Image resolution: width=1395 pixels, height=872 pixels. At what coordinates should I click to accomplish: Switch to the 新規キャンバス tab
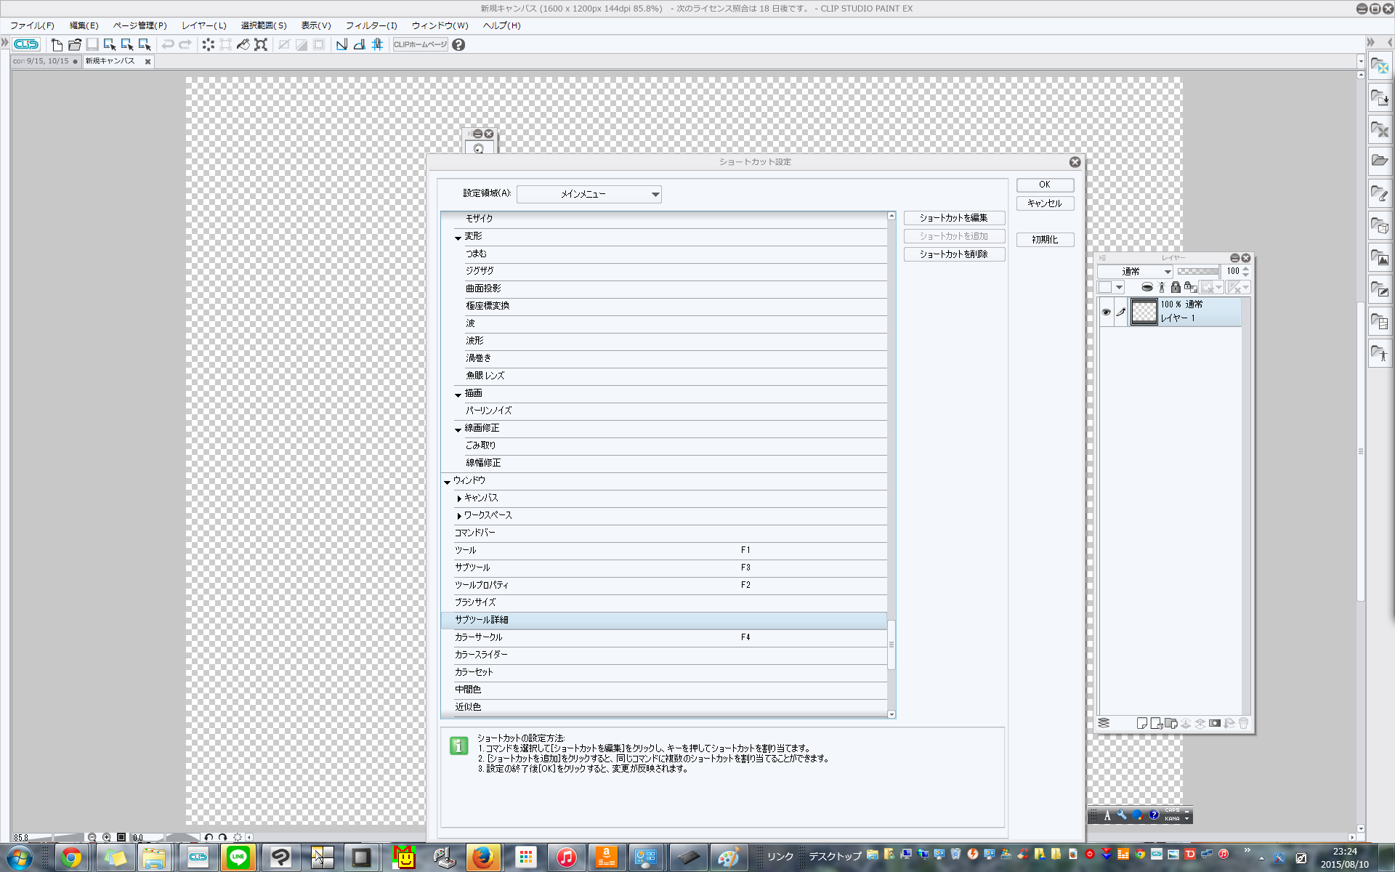coord(110,61)
